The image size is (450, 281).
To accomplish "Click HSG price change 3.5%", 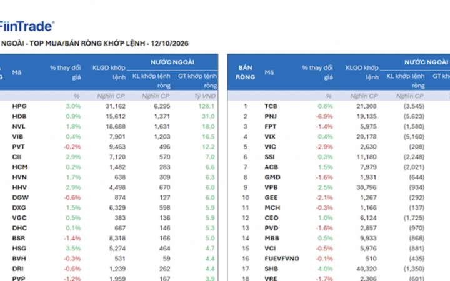I will coord(73,249).
